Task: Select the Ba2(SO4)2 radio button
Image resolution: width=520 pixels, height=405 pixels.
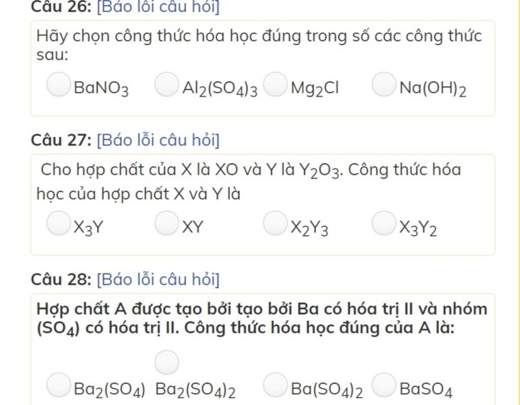Action: coord(167,362)
